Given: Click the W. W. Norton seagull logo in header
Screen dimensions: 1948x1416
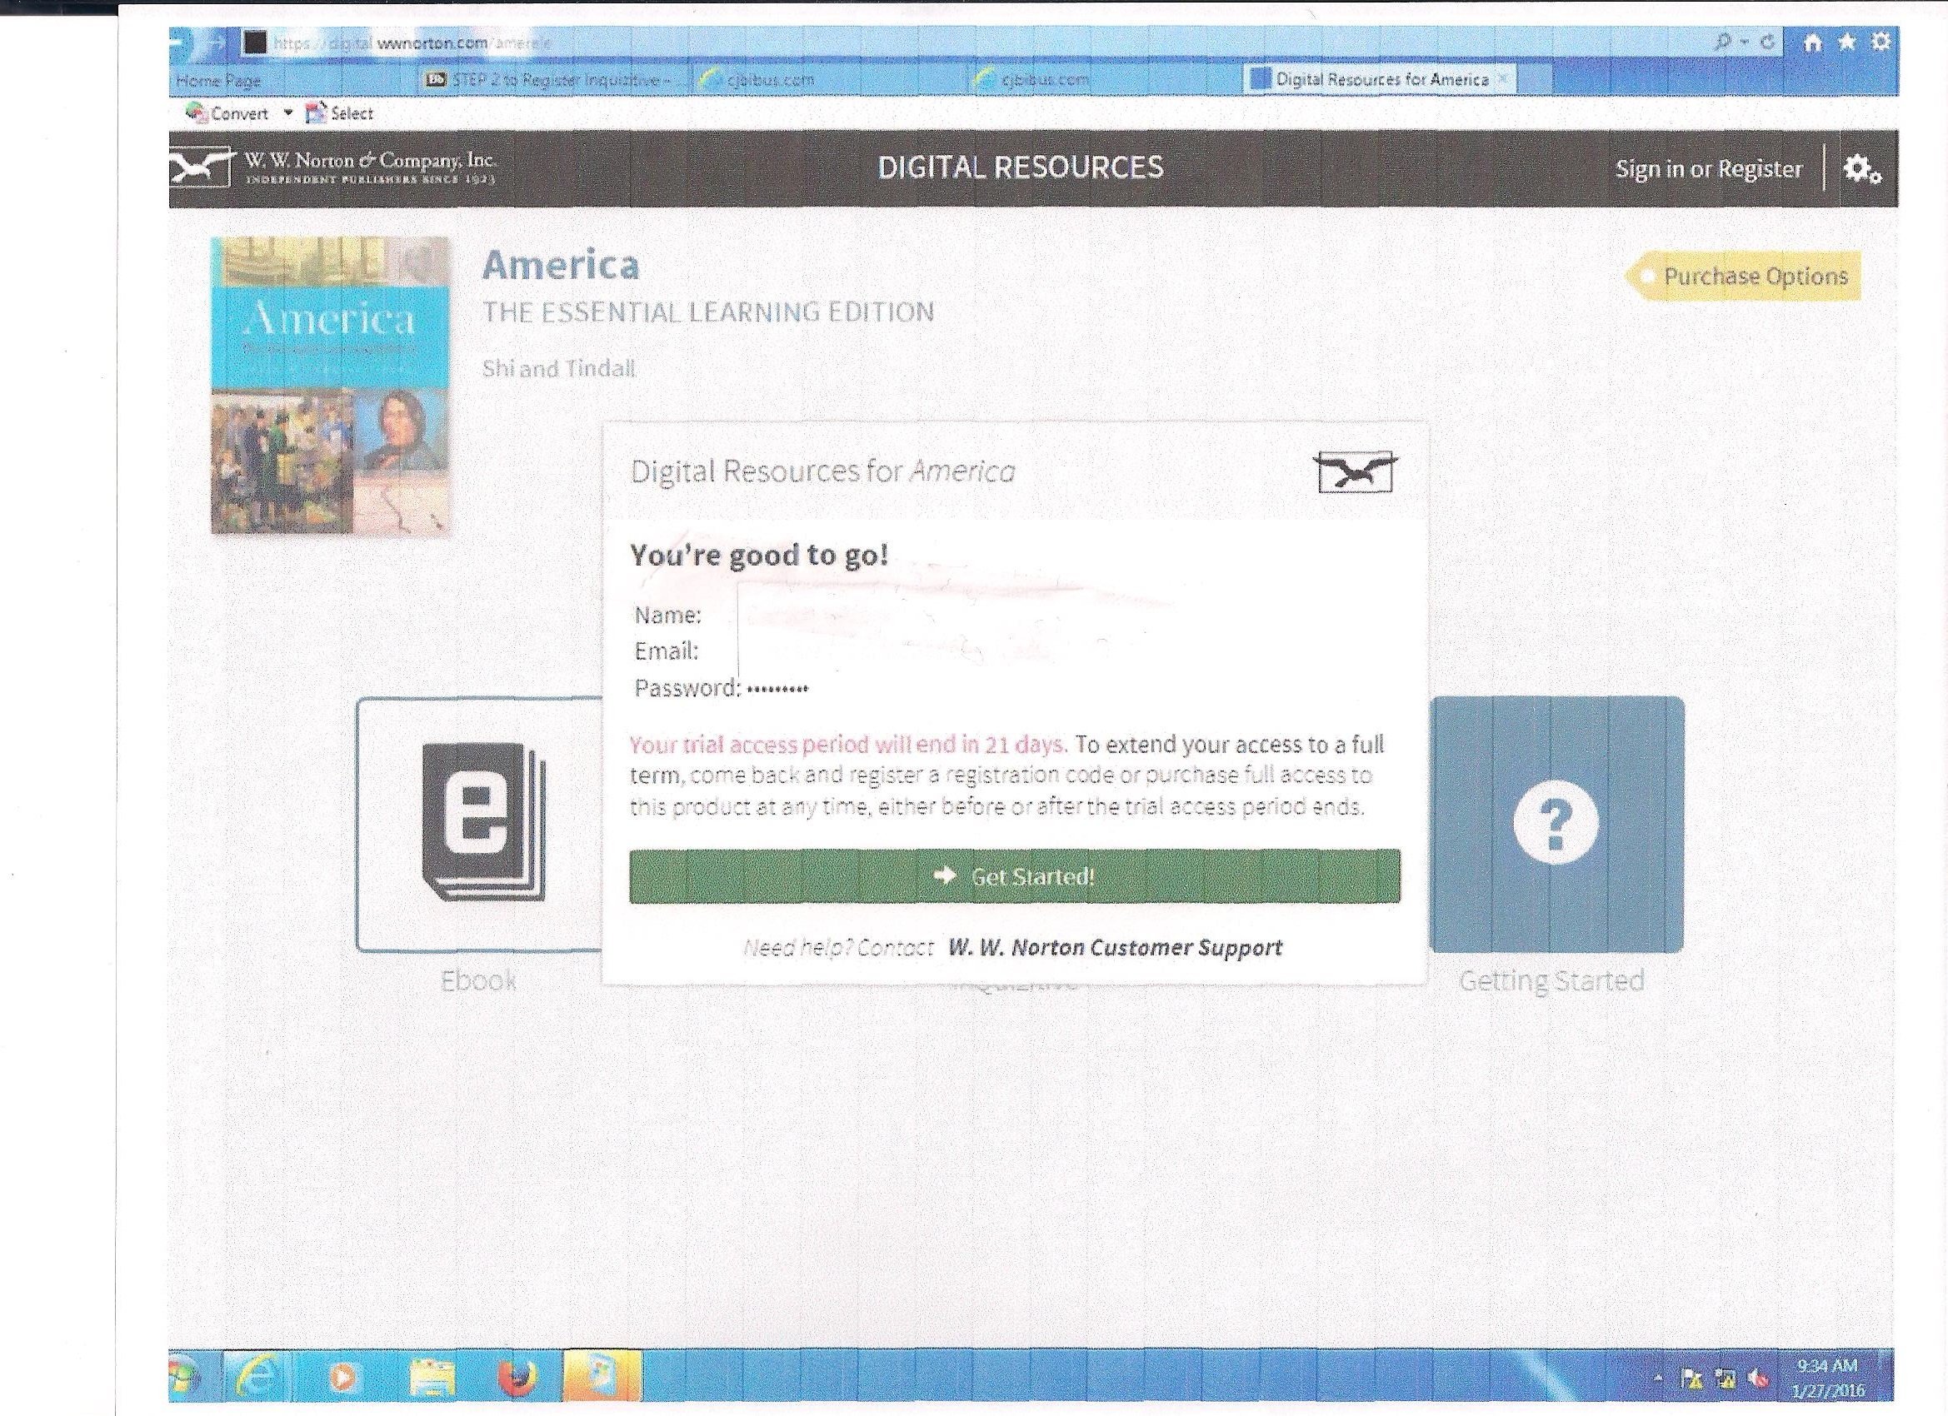Looking at the screenshot, I should [201, 167].
